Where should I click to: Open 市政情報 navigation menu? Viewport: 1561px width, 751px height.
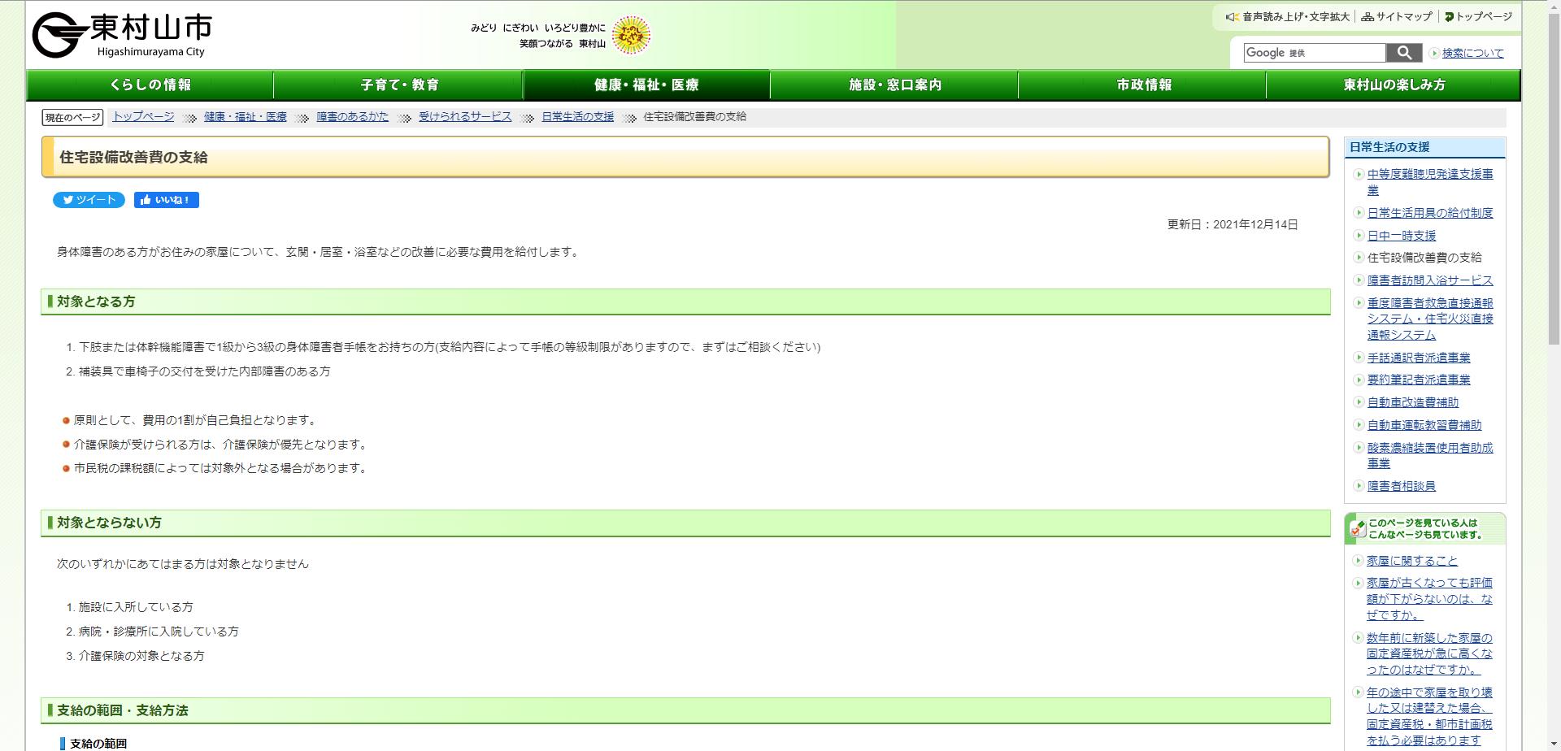click(x=1143, y=85)
